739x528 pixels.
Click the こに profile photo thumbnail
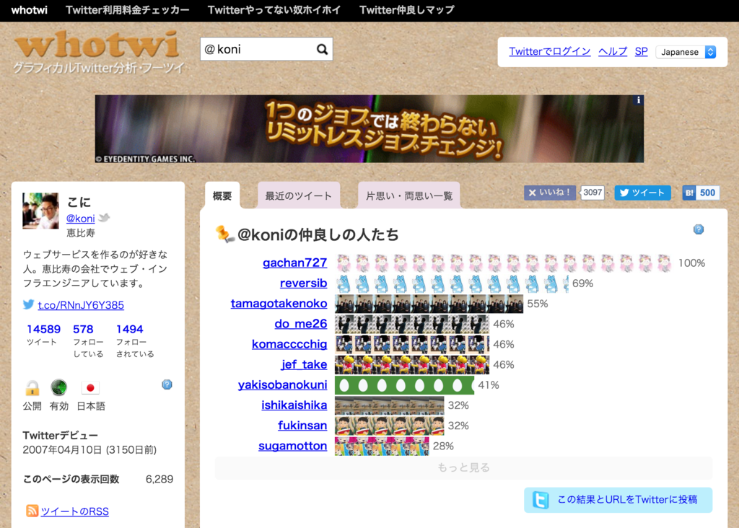click(x=40, y=211)
